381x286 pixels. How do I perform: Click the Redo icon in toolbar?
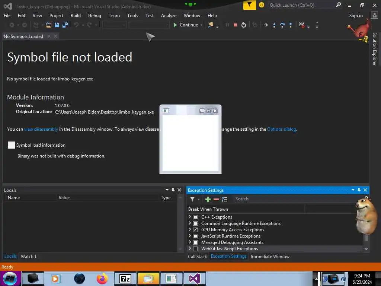pyautogui.click(x=89, y=25)
